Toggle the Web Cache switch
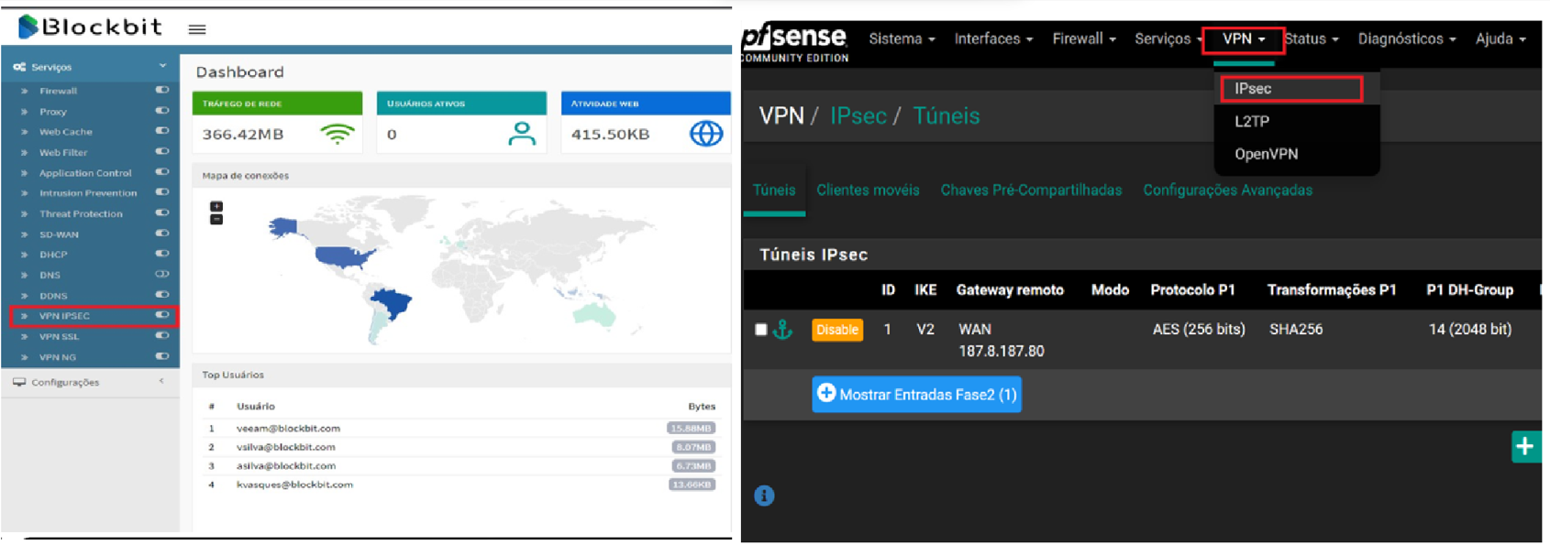 (162, 131)
